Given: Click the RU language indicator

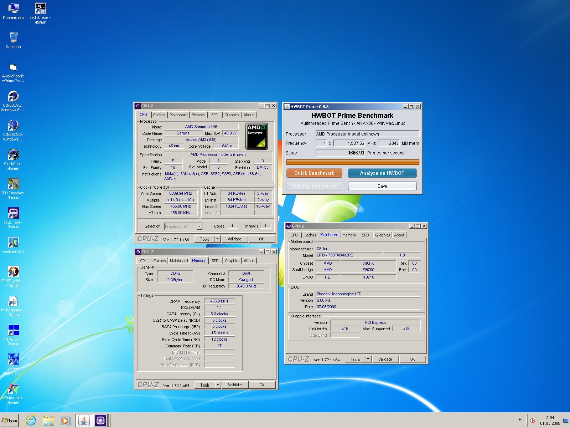Looking at the screenshot, I should pyautogui.click(x=522, y=420).
